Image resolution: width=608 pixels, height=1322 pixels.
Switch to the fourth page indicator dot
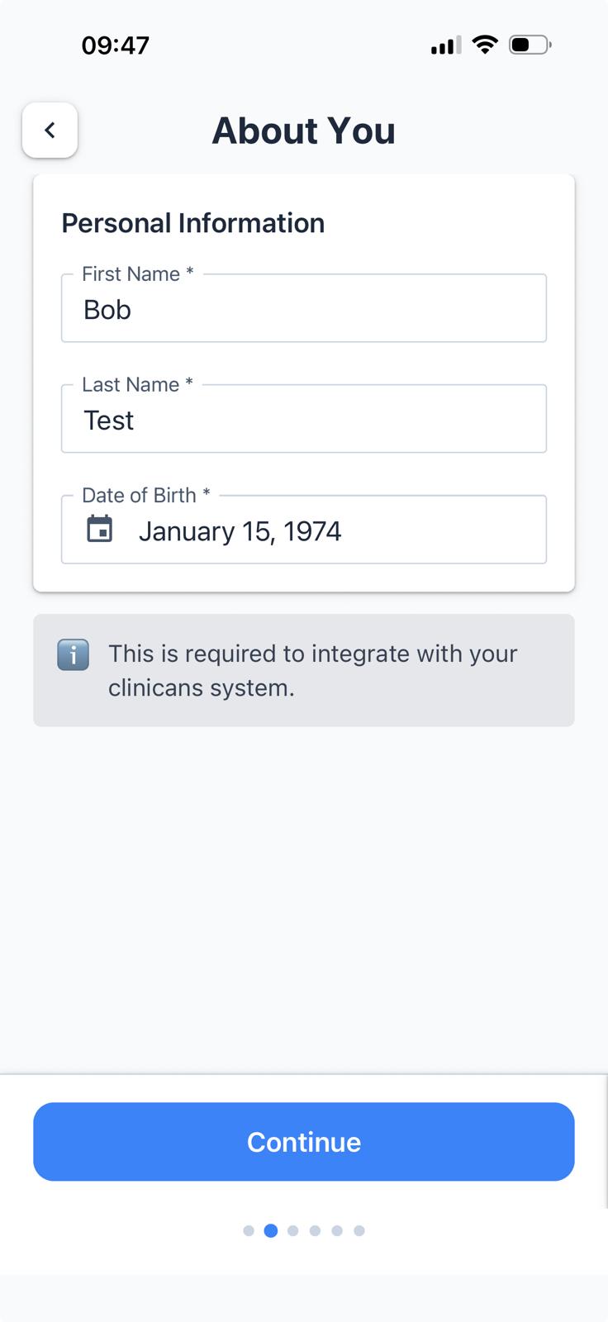click(x=315, y=1231)
